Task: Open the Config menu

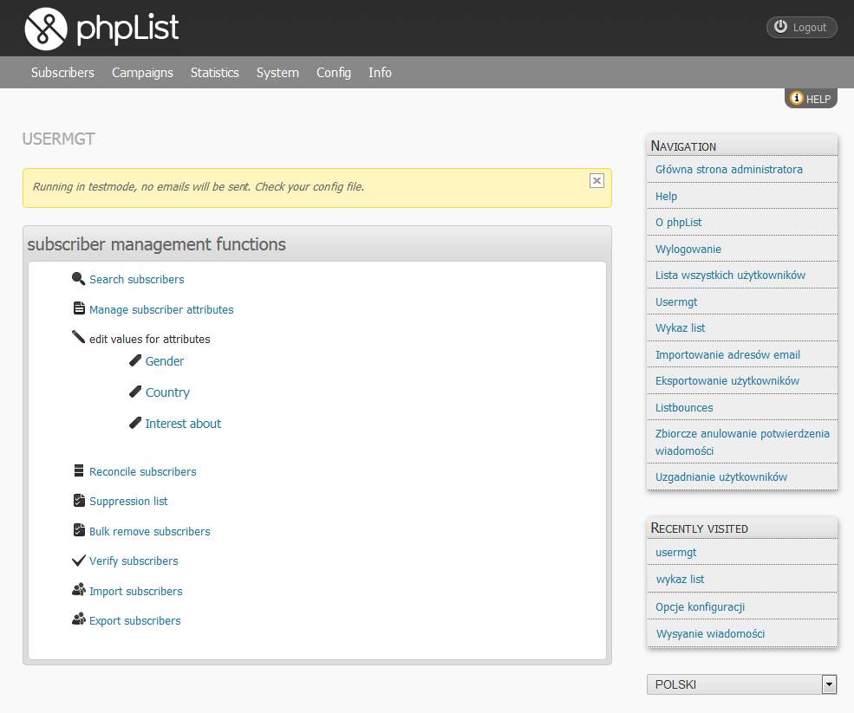Action: (x=334, y=73)
